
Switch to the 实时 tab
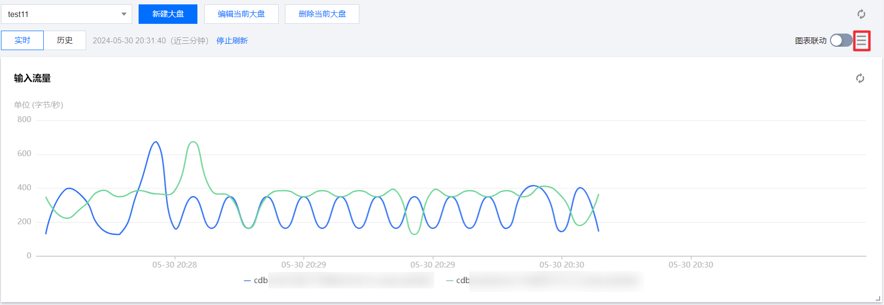22,40
